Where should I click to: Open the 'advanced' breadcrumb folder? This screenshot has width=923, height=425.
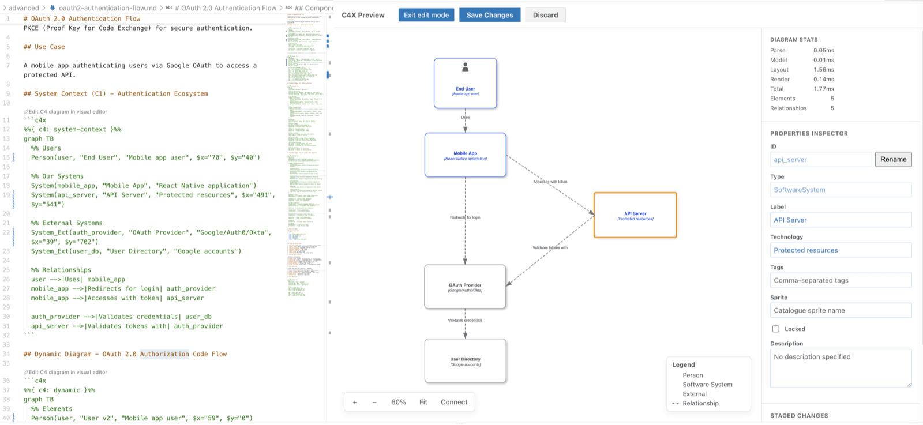pyautogui.click(x=24, y=8)
